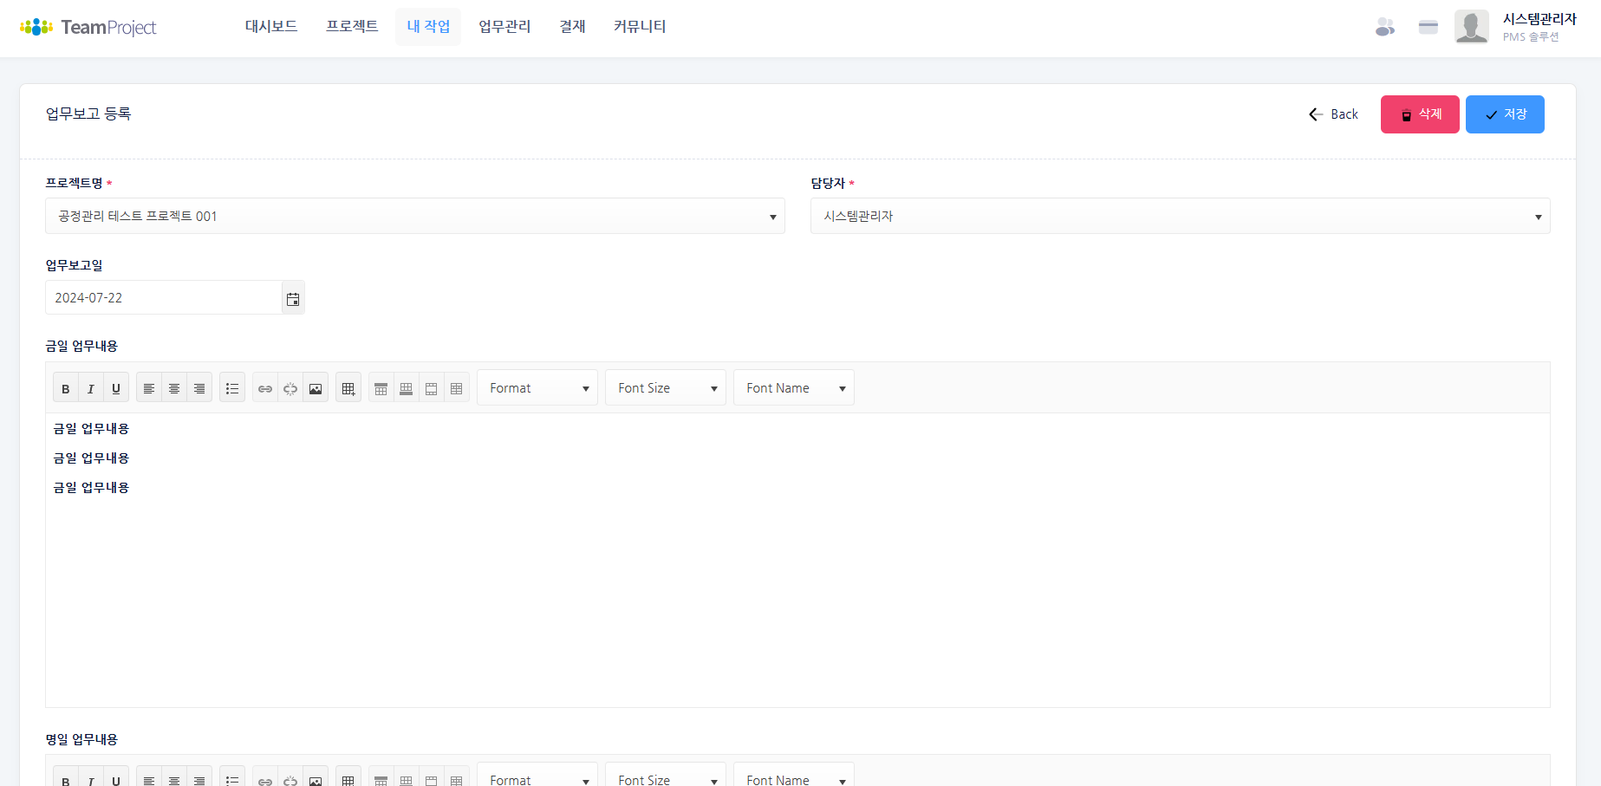Open the calendar picker for 업무보고일
This screenshot has width=1601, height=786.
click(293, 298)
